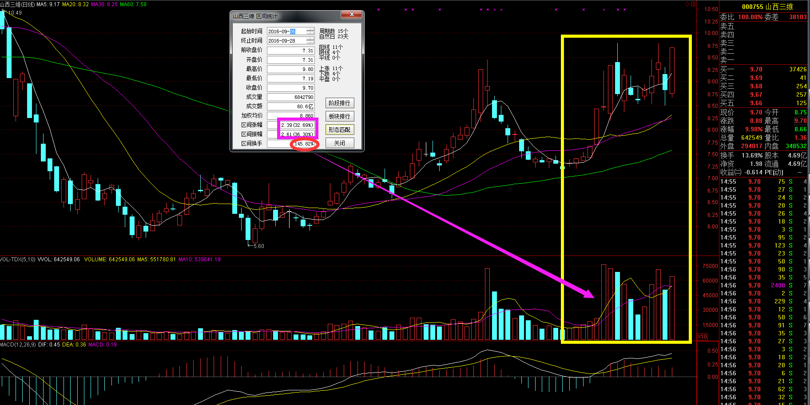Click the DIF: 0.45 MACD reading
The height and width of the screenshot is (405, 810).
pyautogui.click(x=49, y=345)
